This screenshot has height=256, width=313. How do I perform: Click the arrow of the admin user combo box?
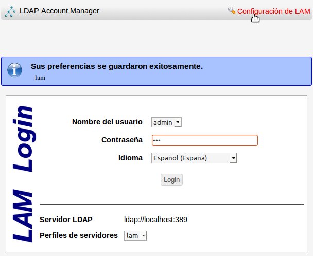[x=178, y=122]
